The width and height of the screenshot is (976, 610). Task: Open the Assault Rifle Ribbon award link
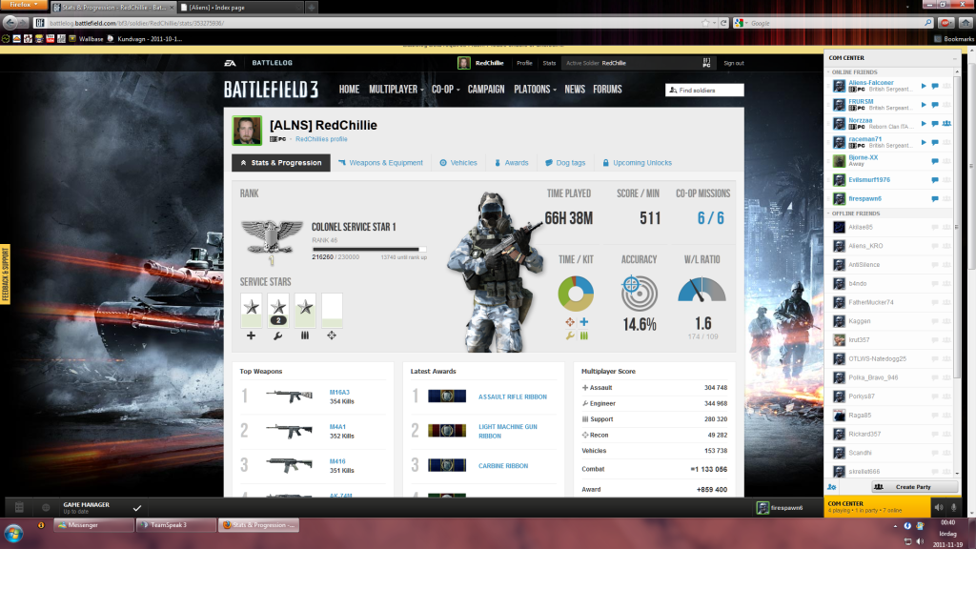(512, 397)
